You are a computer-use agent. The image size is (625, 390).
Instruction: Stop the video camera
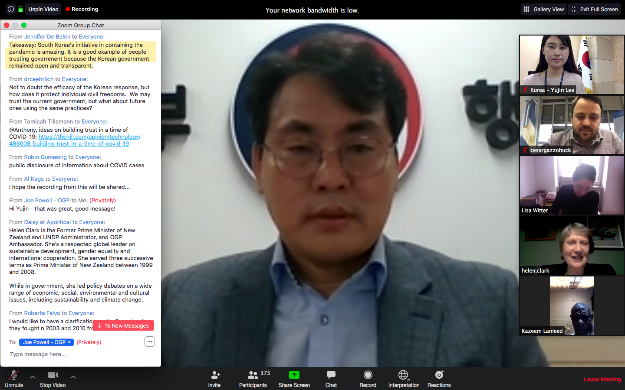pos(53,375)
